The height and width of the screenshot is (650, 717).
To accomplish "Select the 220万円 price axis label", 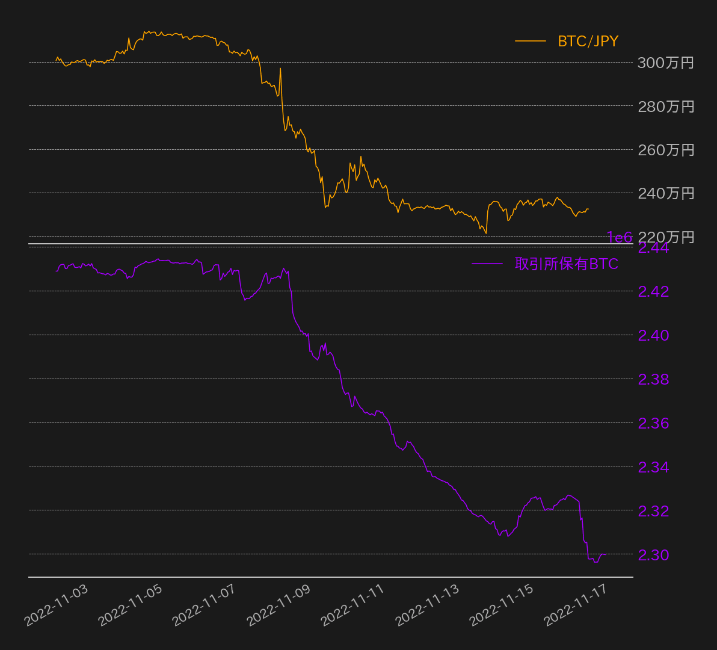I will coord(666,237).
